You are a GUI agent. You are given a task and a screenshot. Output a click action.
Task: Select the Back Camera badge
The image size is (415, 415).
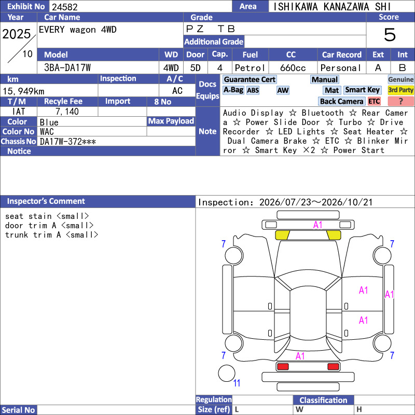click(341, 101)
